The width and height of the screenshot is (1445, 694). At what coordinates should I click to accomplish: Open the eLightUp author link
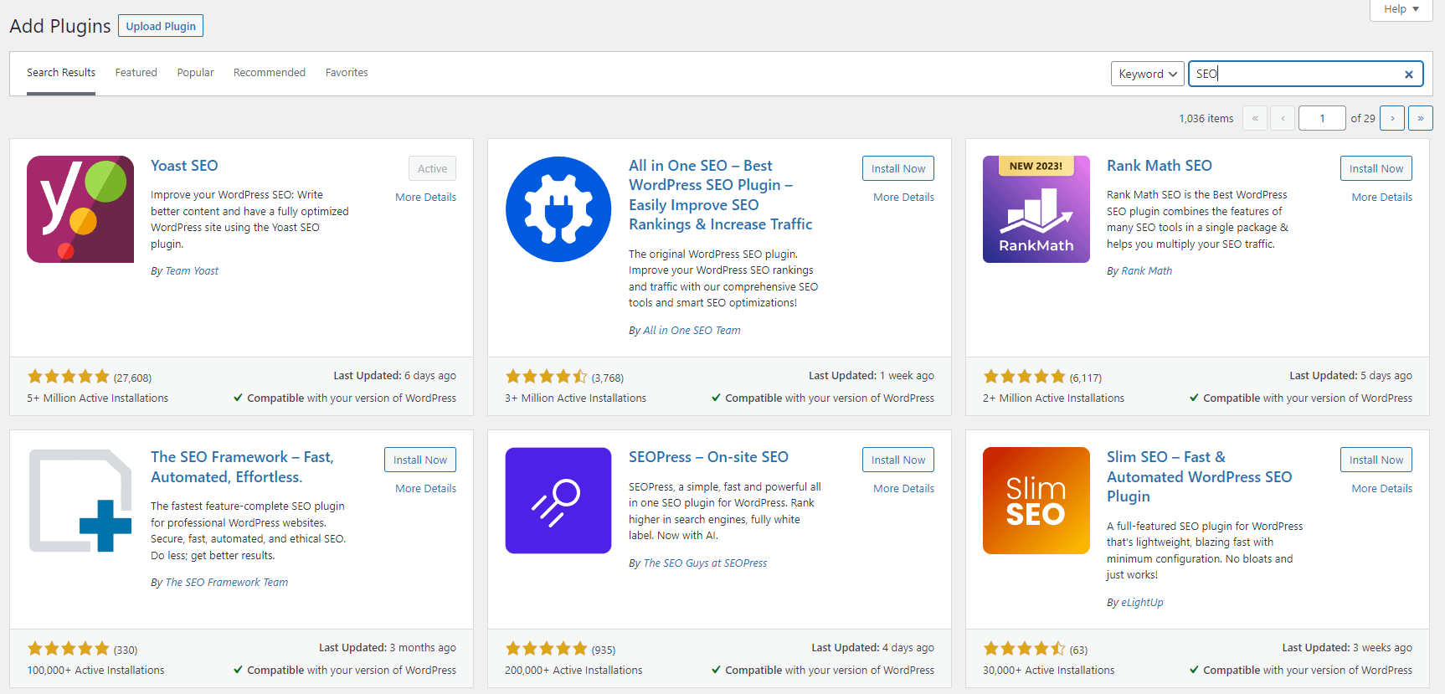point(1142,603)
